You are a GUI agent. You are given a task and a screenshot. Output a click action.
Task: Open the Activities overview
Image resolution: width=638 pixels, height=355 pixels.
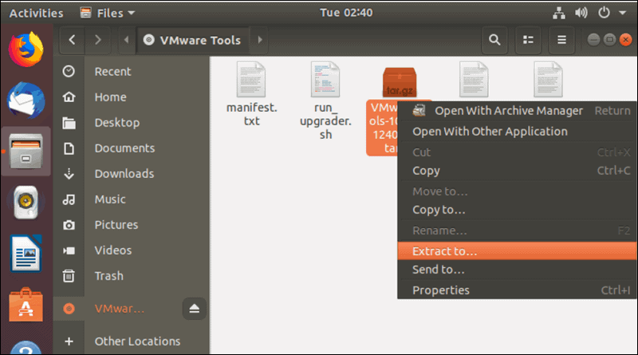(36, 13)
